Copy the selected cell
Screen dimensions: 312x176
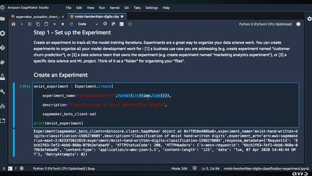point(38,24)
